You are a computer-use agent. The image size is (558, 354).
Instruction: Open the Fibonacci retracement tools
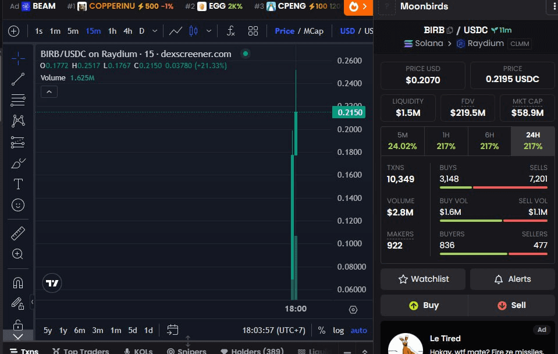pos(18,100)
